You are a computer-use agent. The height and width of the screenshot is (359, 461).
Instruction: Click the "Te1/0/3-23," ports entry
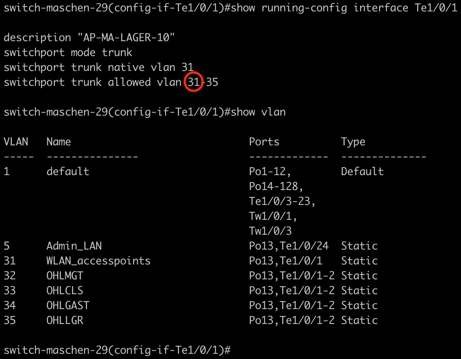pyautogui.click(x=283, y=201)
